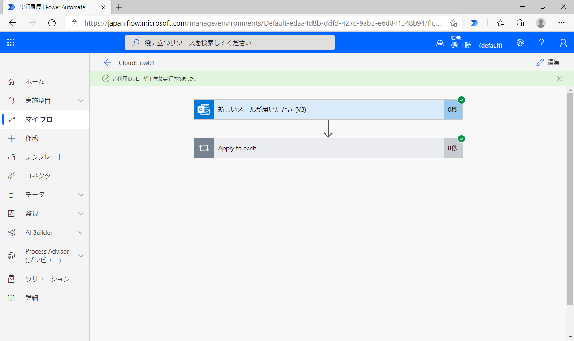
Task: Click the Apply to each loop icon
Action: tap(204, 148)
